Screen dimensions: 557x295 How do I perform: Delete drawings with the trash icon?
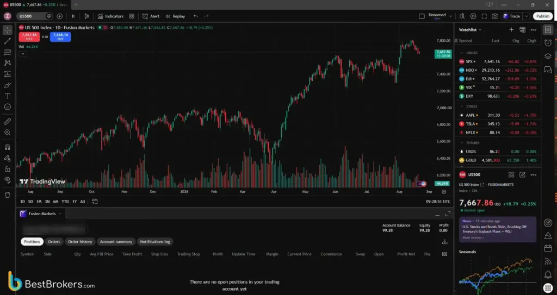pyautogui.click(x=8, y=195)
